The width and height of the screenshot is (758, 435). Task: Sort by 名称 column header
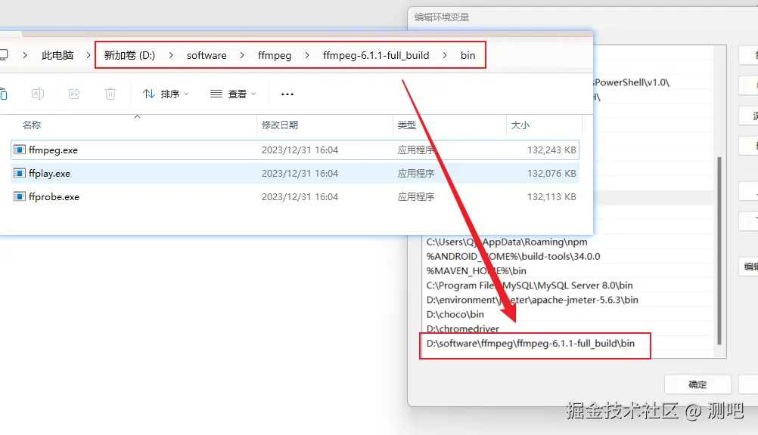click(x=32, y=125)
